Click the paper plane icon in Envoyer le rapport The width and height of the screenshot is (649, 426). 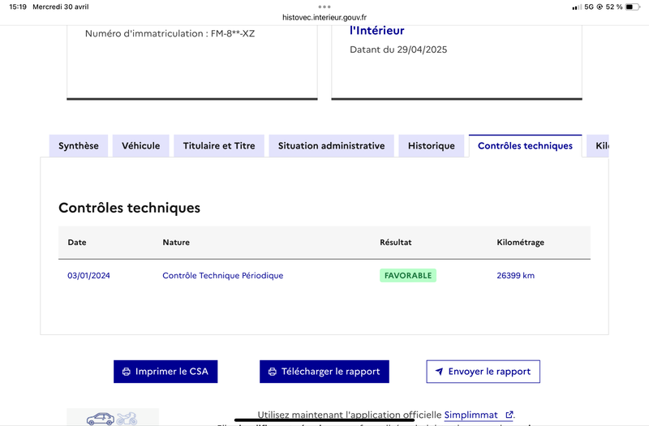point(439,372)
